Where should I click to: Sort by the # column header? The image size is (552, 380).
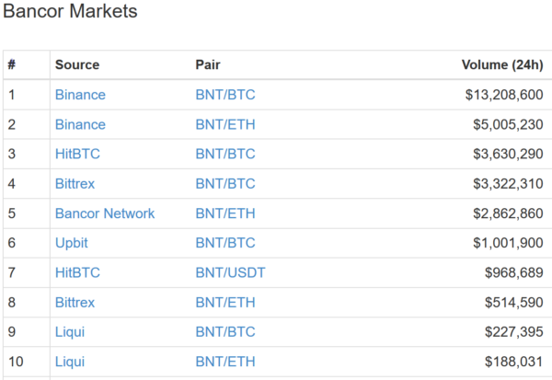point(12,64)
